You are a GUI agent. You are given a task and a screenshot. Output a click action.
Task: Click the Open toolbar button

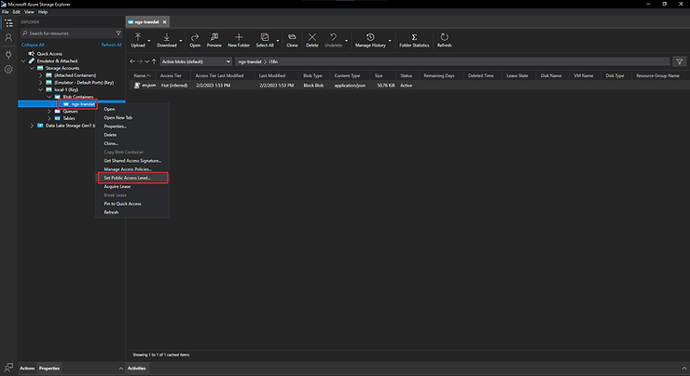pos(195,40)
